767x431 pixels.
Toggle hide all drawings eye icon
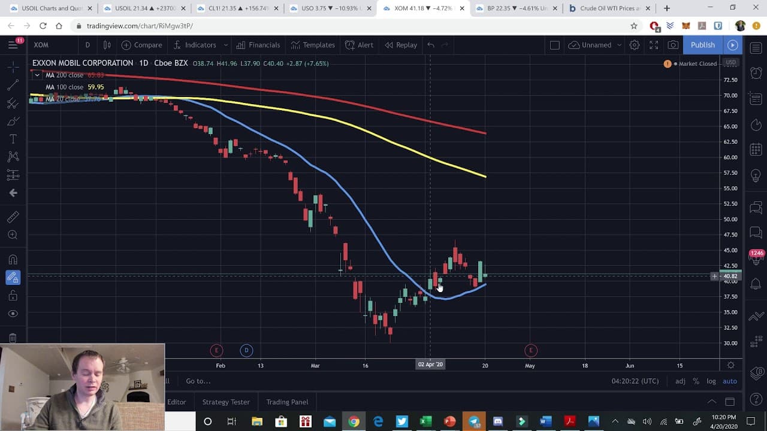[13, 314]
